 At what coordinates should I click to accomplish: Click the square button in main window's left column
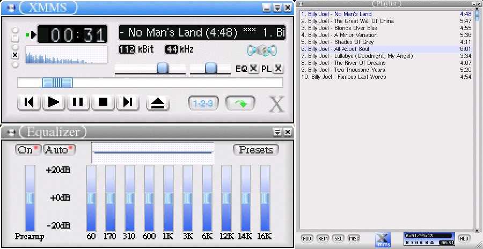15,39
